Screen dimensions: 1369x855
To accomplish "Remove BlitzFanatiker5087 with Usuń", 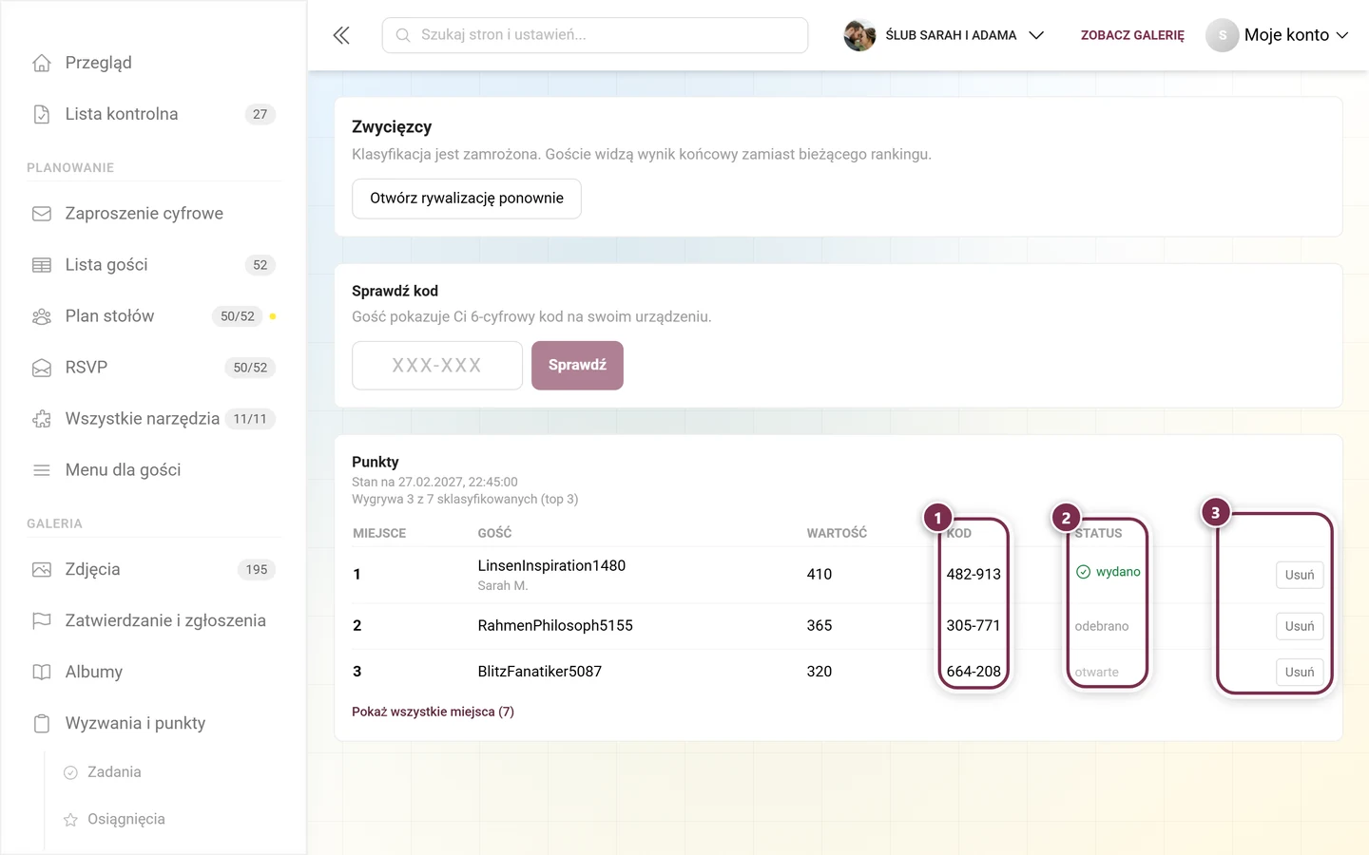I will click(x=1300, y=672).
